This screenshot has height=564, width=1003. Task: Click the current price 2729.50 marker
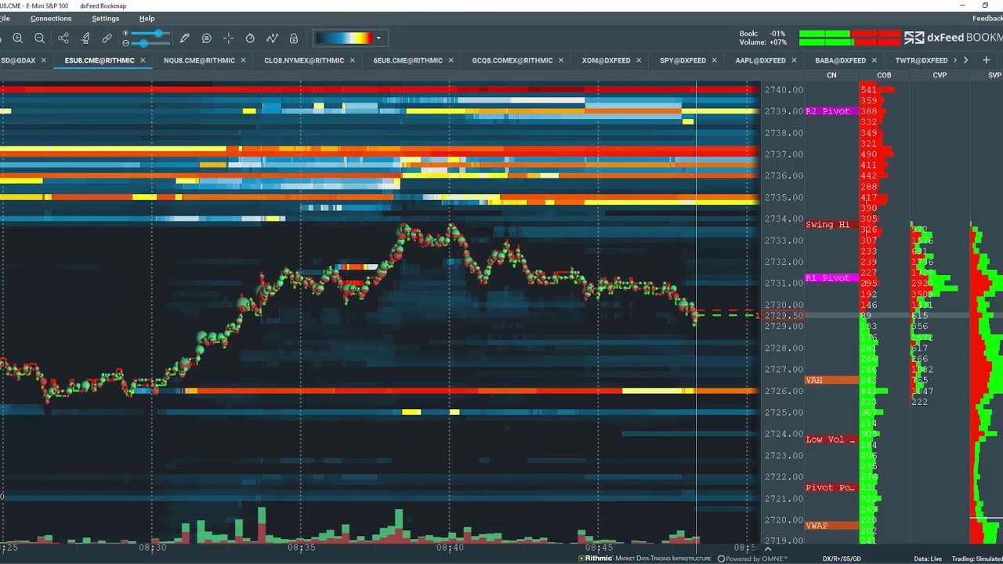click(x=784, y=316)
